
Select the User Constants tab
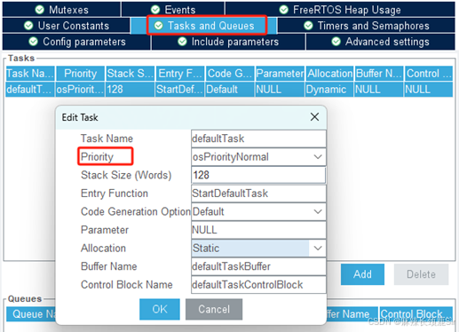point(67,26)
